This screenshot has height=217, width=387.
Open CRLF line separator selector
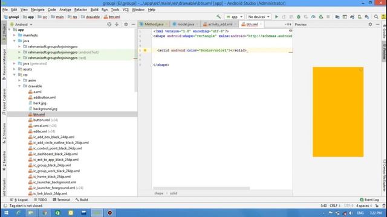[334, 206]
